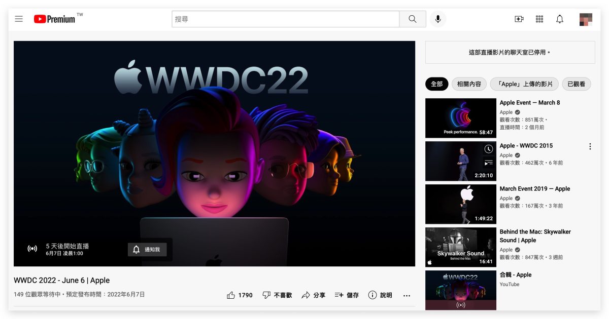This screenshot has height=319, width=609.
Task: Open Apple Event — March 8 thumbnail
Action: tap(460, 118)
